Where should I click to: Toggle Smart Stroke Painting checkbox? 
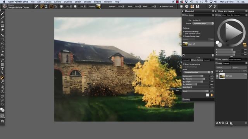pos(184,64)
